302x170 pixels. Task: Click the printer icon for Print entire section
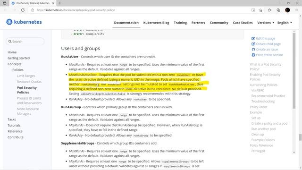coord(253,55)
